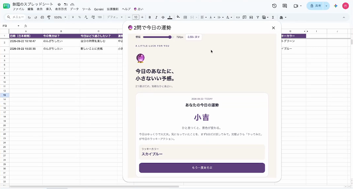Screen dimensions: 353x189
Task: Open the filter views dropdown
Action: click(x=265, y=17)
